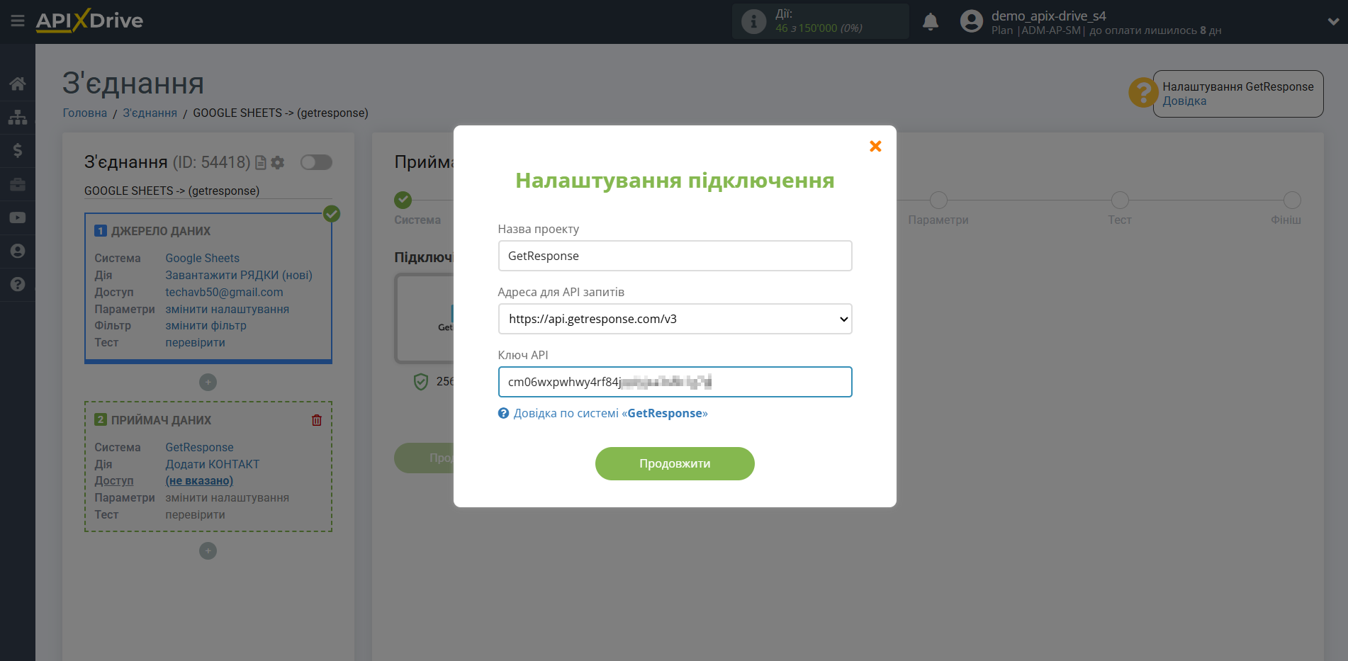This screenshot has height=661, width=1348.
Task: Open the billing dollar sidebar icon
Action: (x=18, y=150)
